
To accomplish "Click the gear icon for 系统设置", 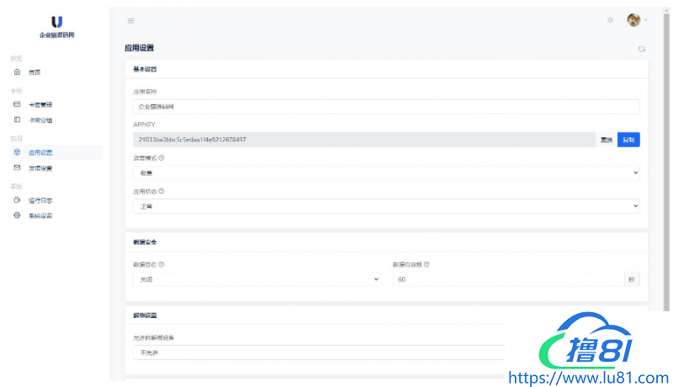I will [17, 216].
